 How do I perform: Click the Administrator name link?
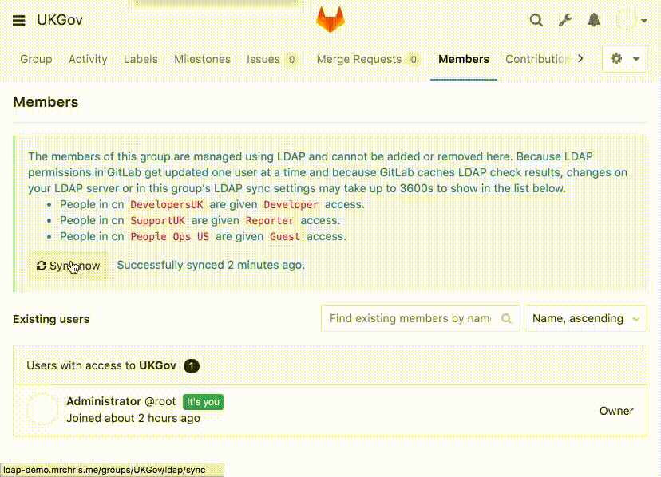103,401
